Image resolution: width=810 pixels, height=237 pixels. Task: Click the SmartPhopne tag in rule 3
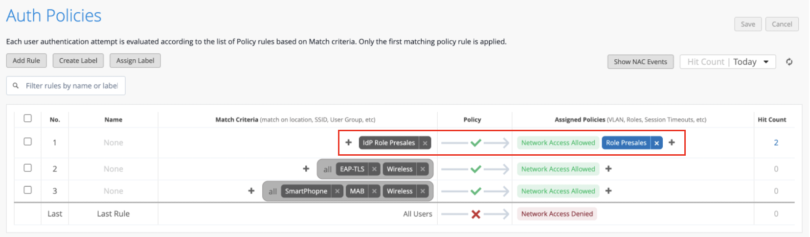pos(306,191)
